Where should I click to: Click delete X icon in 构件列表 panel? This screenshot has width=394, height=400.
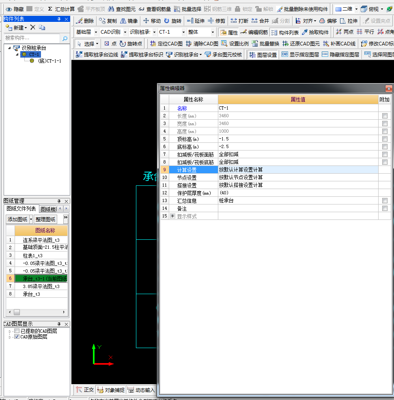(x=32, y=27)
